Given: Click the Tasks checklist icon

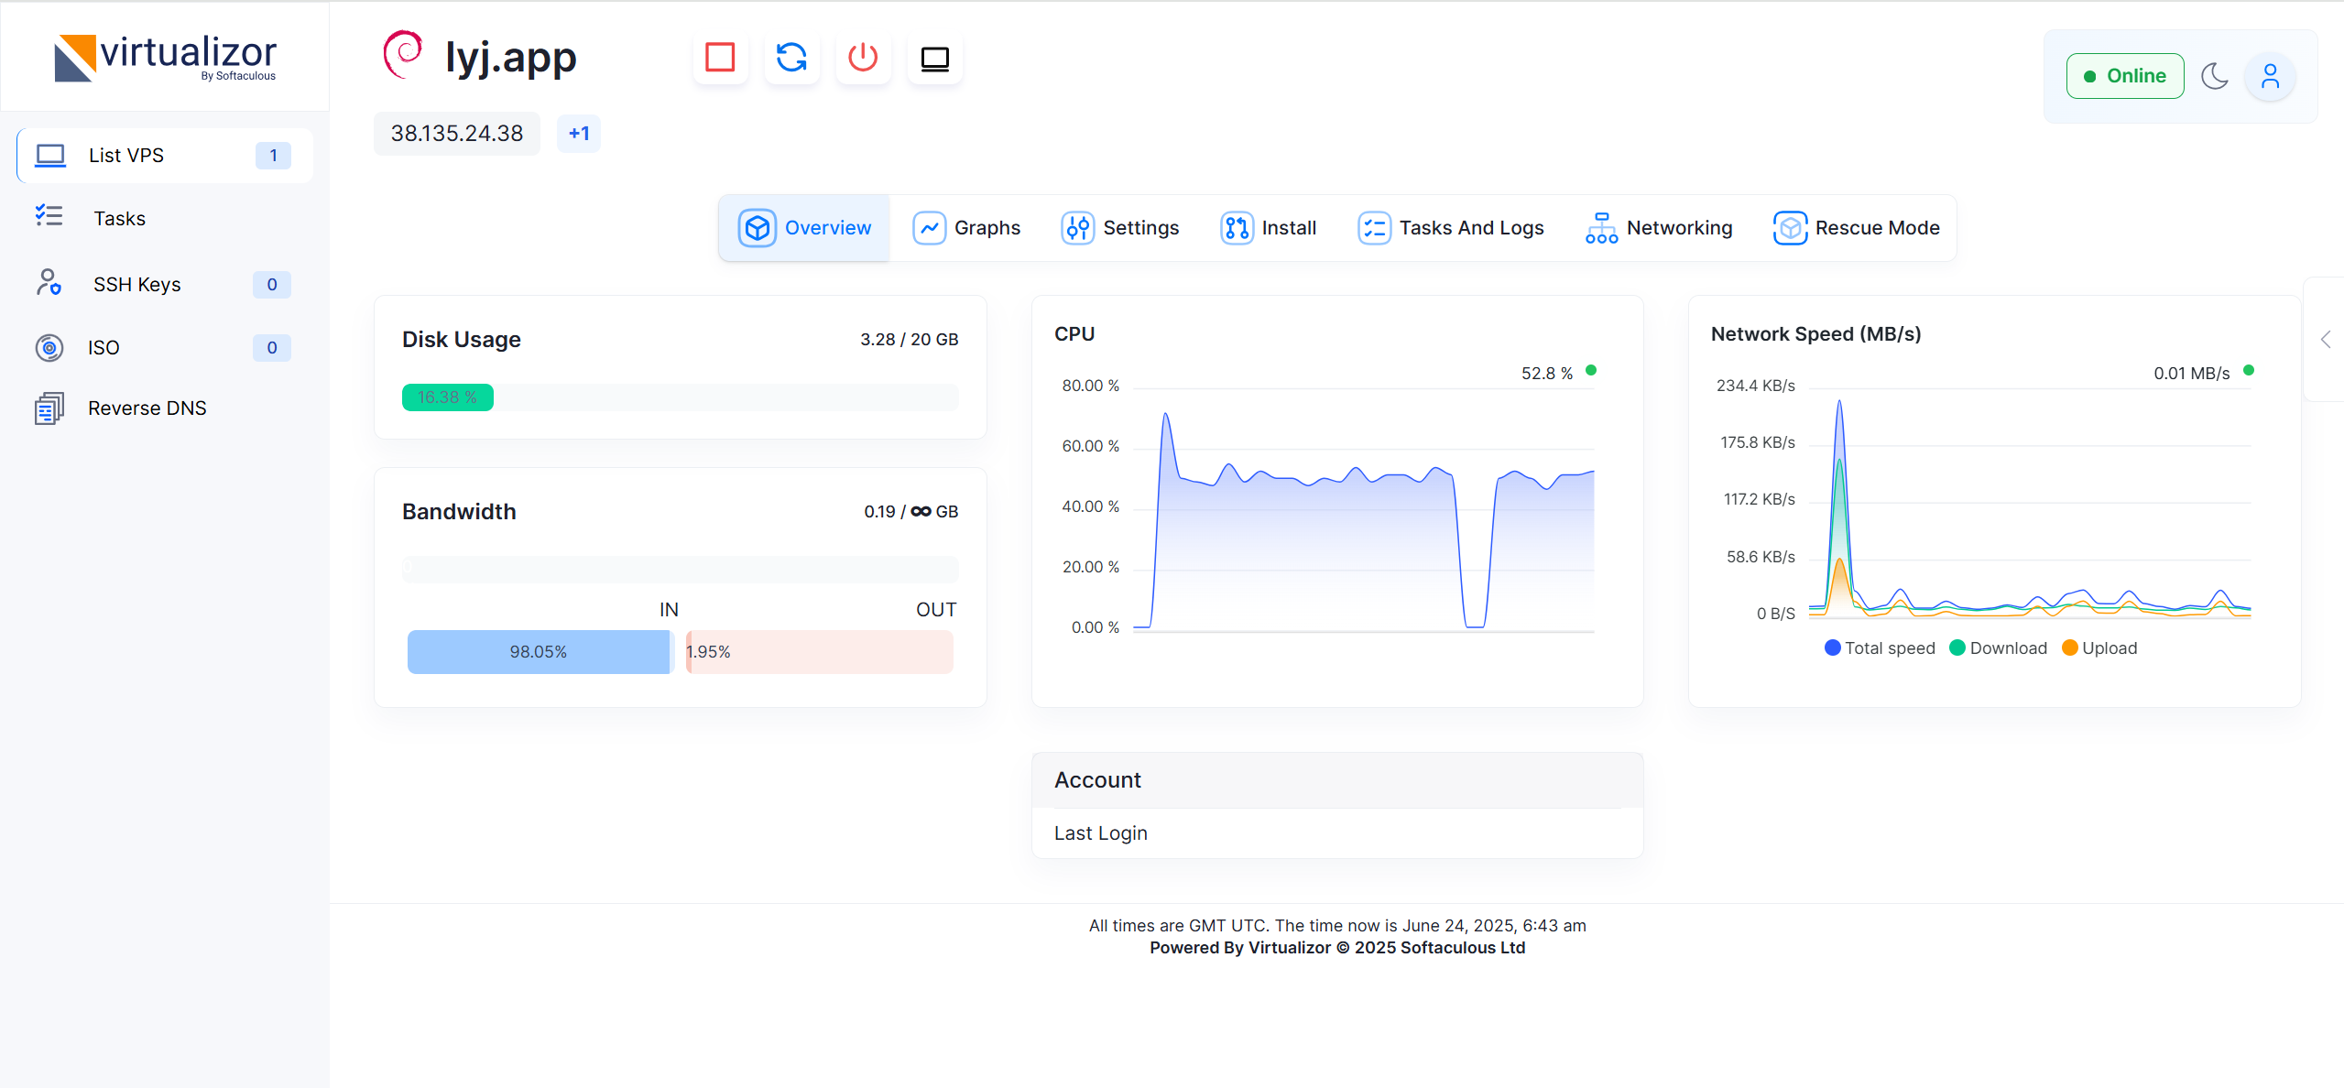Looking at the screenshot, I should click(49, 216).
